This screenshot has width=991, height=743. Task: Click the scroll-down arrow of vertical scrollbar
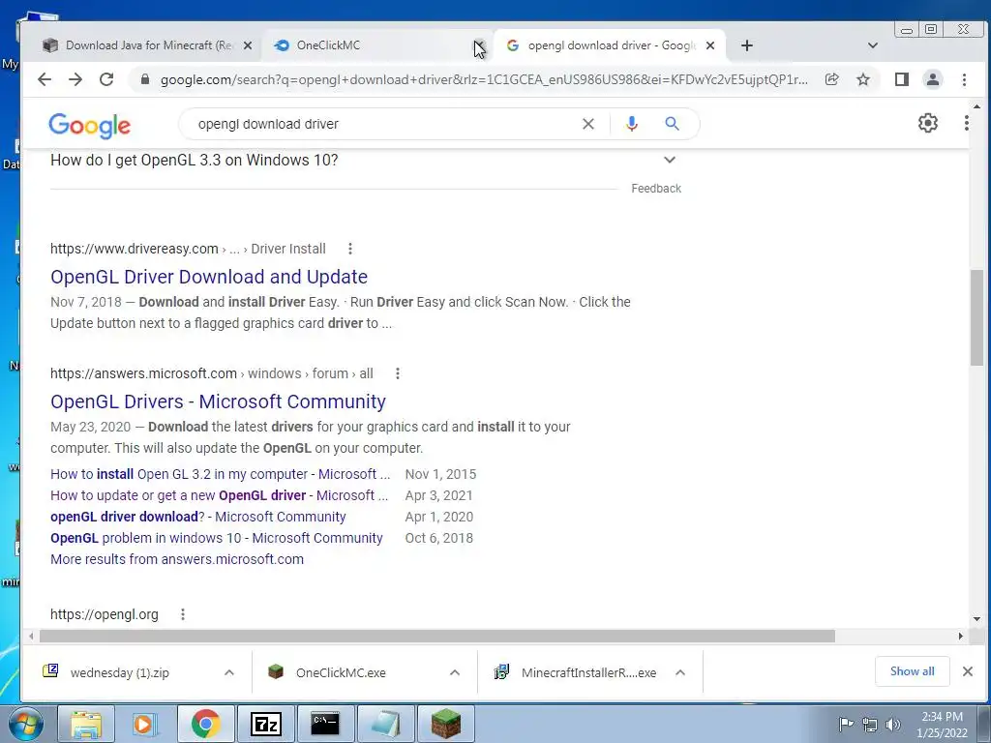(x=977, y=619)
